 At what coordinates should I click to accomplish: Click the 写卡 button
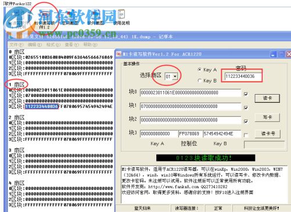[x=267, y=117]
